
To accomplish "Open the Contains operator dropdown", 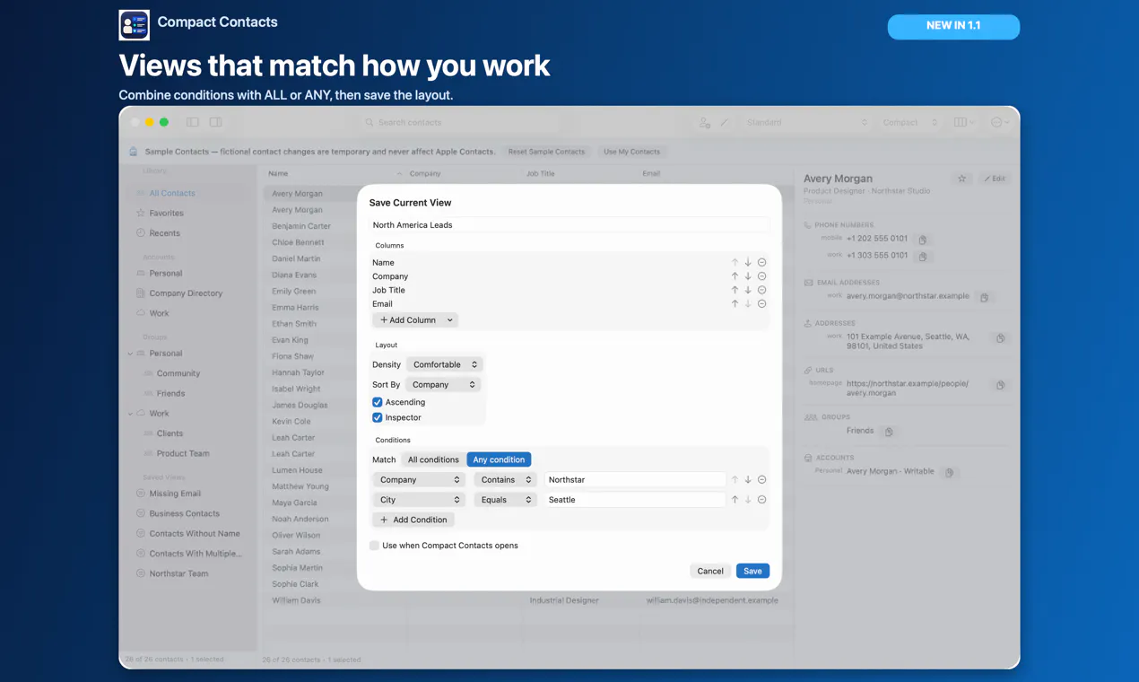I will [x=505, y=480].
